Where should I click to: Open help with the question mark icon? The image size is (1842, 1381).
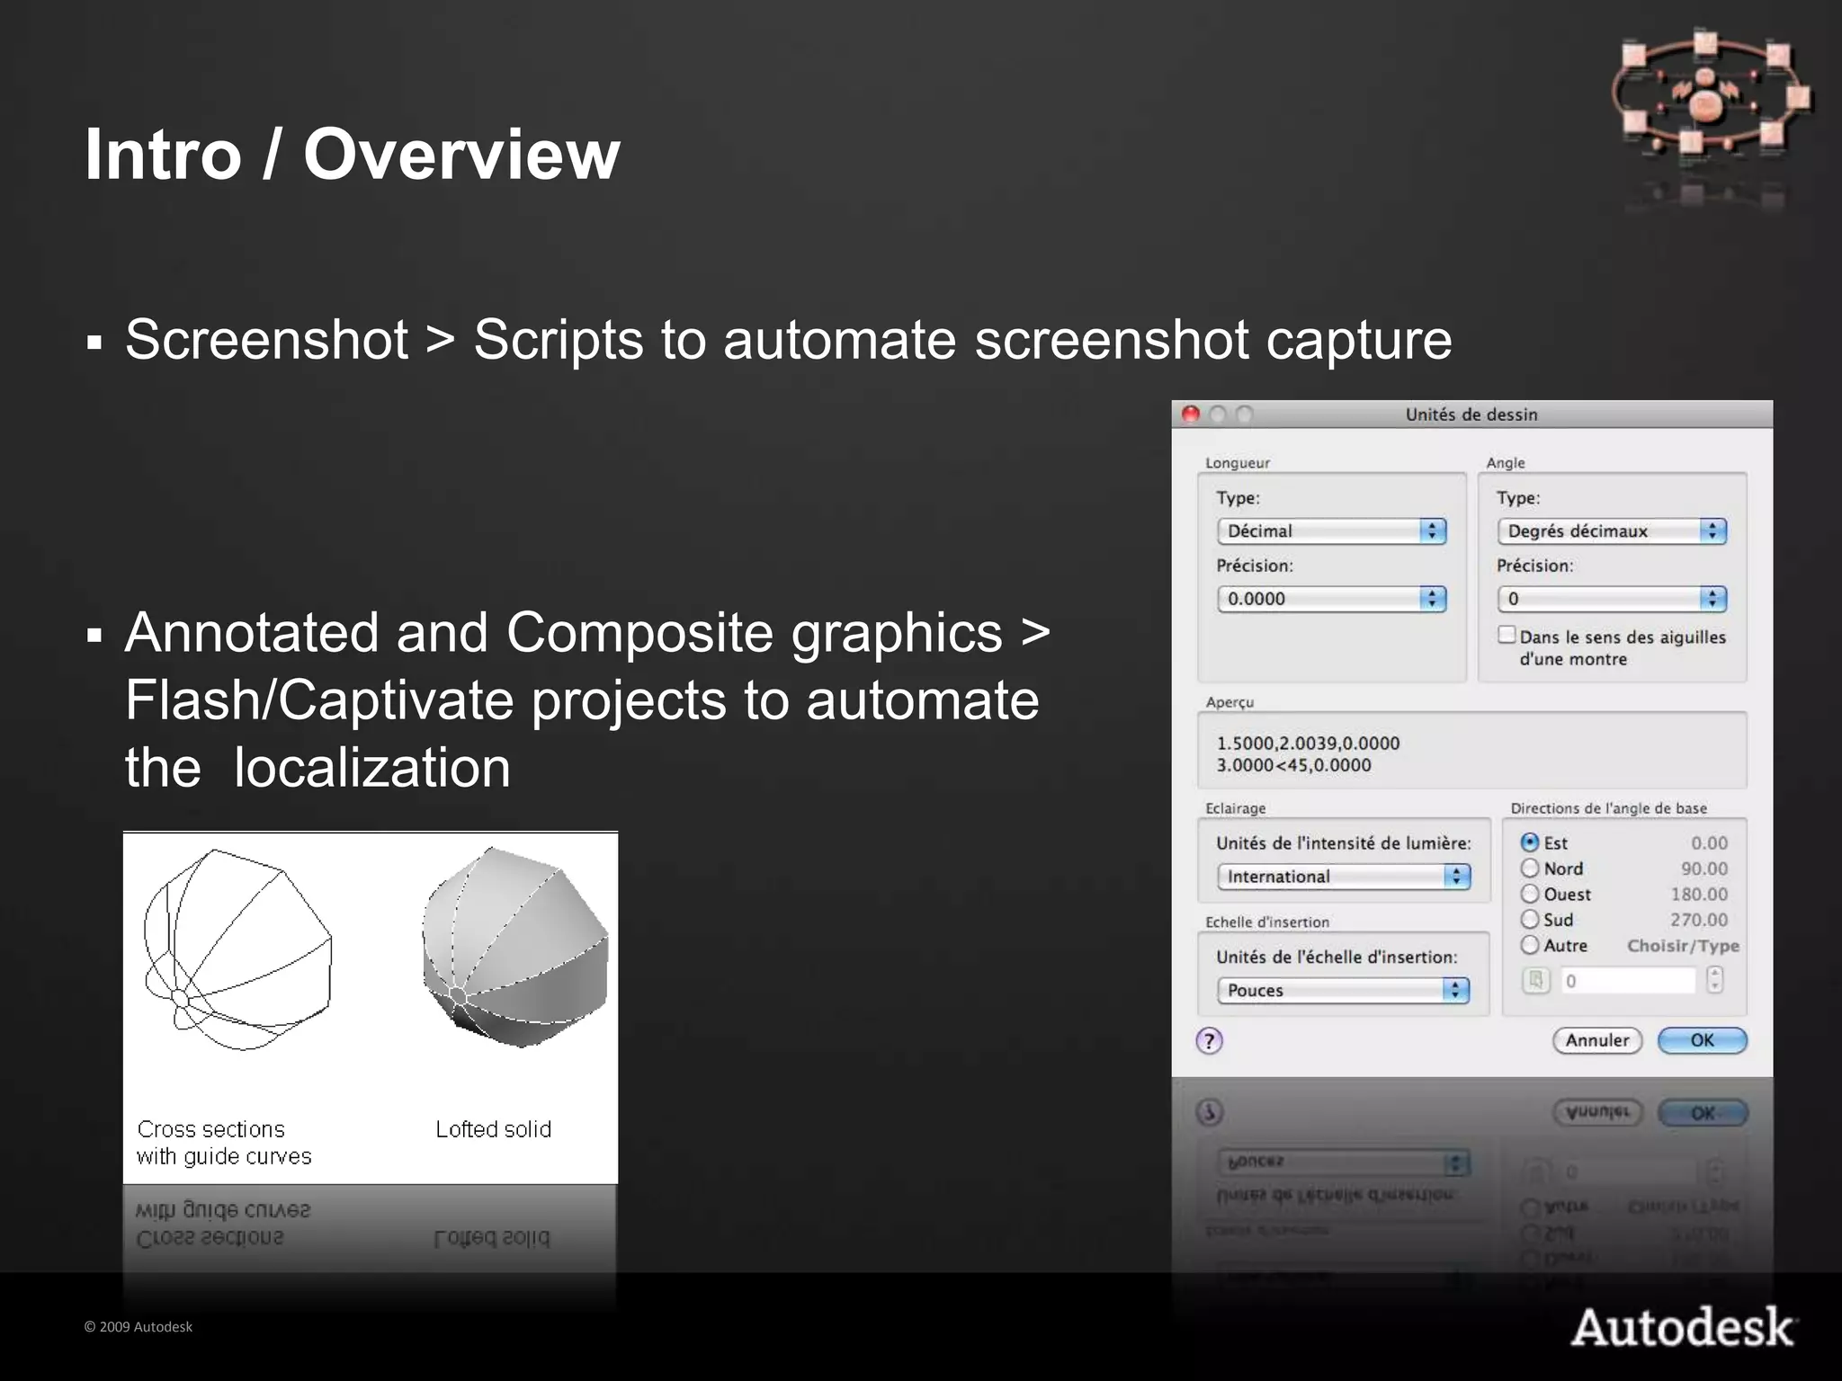[1210, 1041]
